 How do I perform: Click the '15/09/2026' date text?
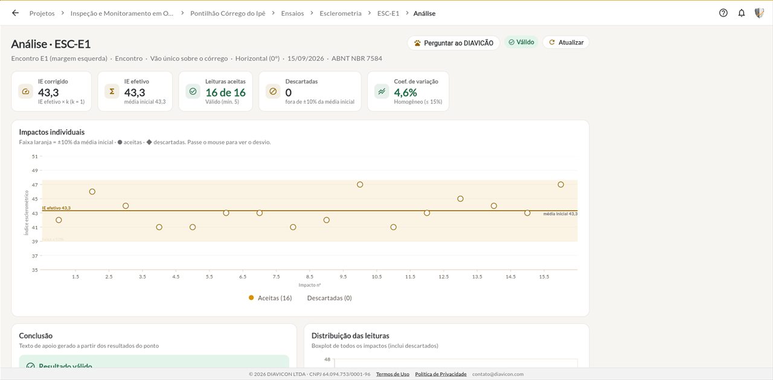pos(306,59)
